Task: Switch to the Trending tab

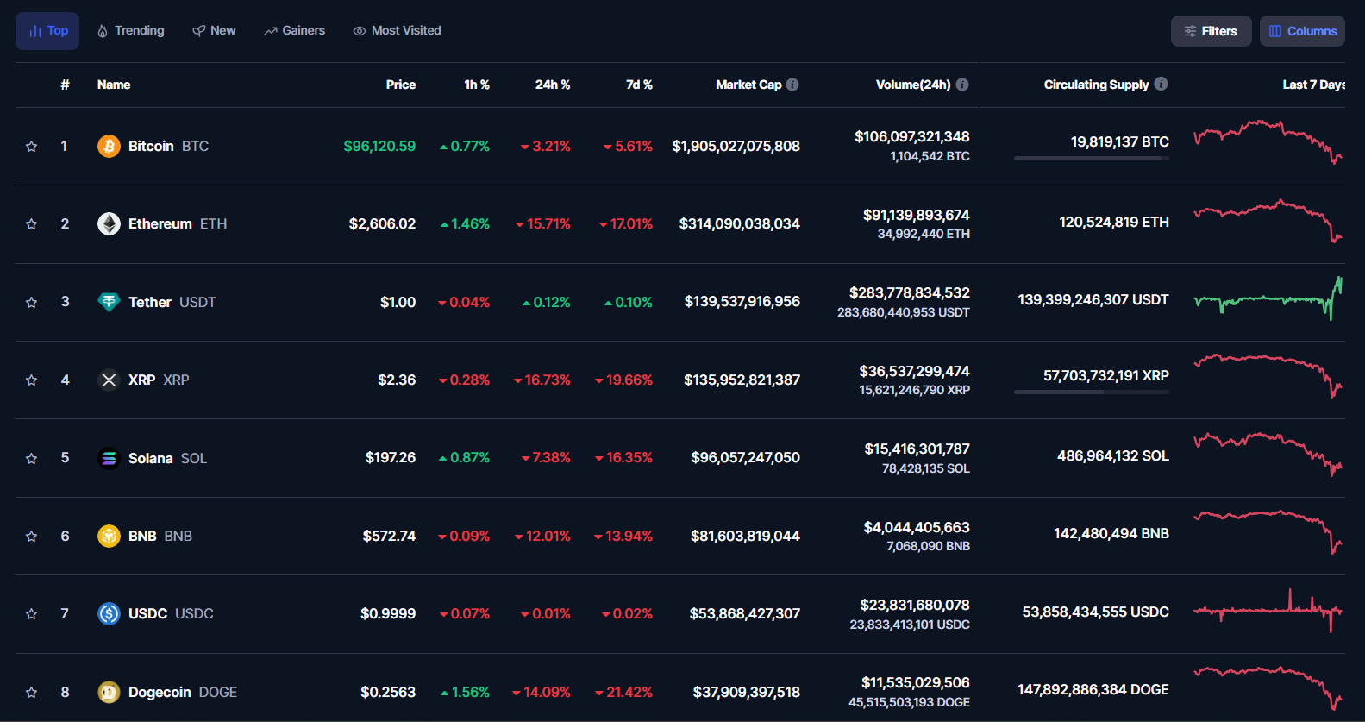Action: (130, 31)
